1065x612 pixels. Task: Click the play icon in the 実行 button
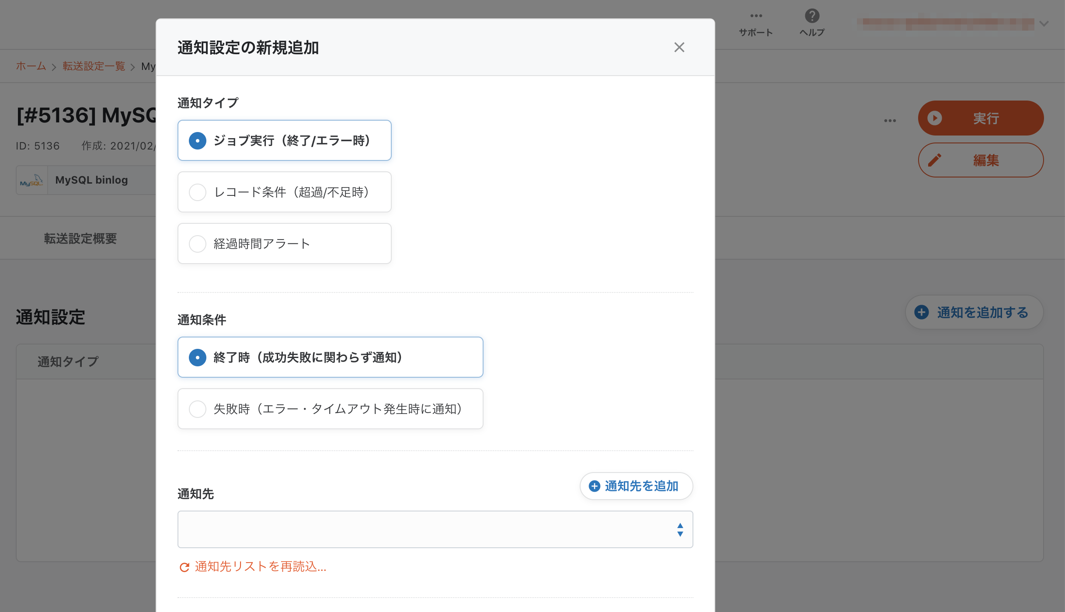pos(935,118)
